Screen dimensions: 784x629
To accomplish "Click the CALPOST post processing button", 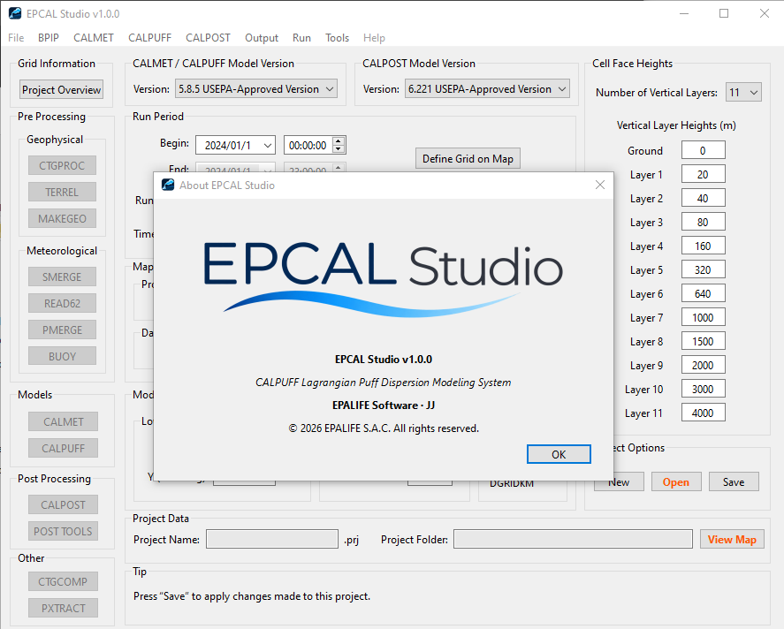I will (63, 504).
